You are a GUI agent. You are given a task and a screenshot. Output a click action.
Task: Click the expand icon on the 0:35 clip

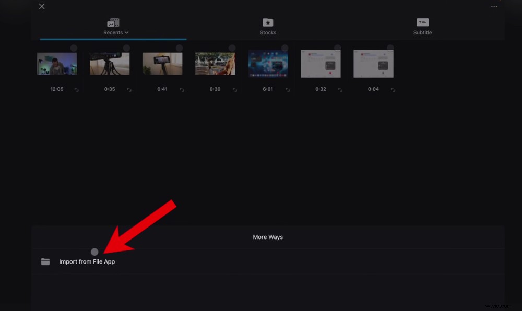(129, 89)
